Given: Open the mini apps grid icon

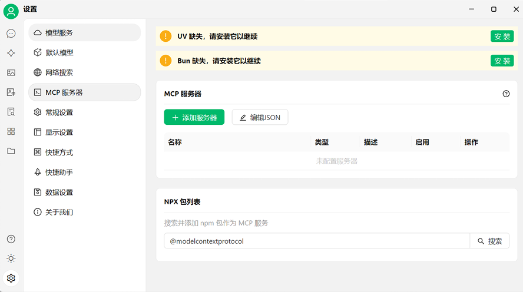Looking at the screenshot, I should [x=11, y=131].
